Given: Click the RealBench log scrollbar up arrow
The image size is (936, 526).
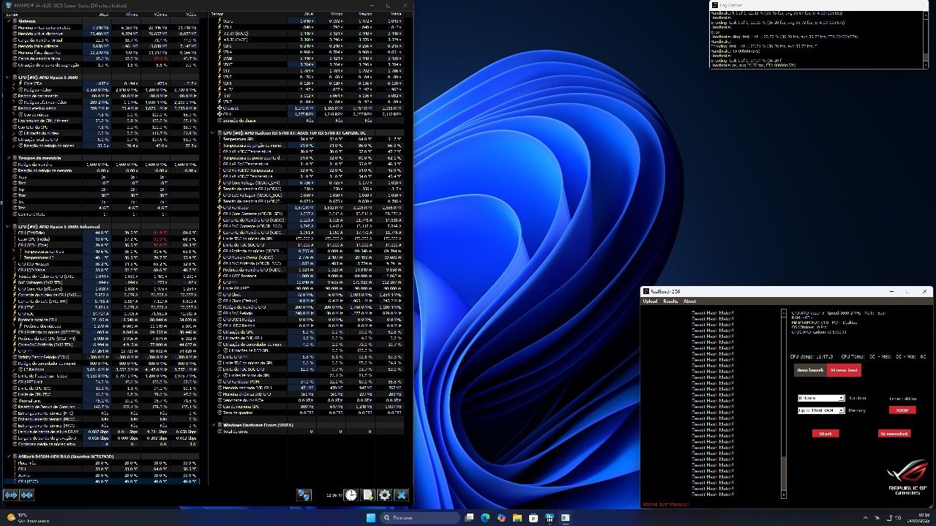Looking at the screenshot, I should 784,312.
